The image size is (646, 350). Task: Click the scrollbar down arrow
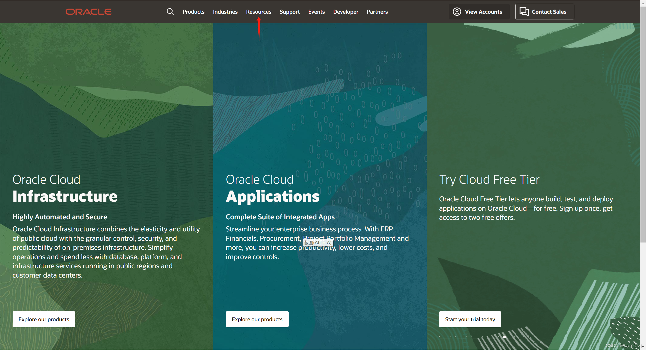point(643,347)
